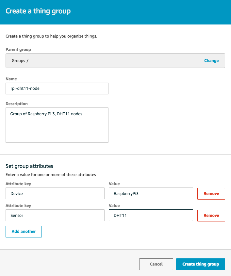Add another attribute row
Image resolution: width=231 pixels, height=276 pixels.
tap(24, 232)
